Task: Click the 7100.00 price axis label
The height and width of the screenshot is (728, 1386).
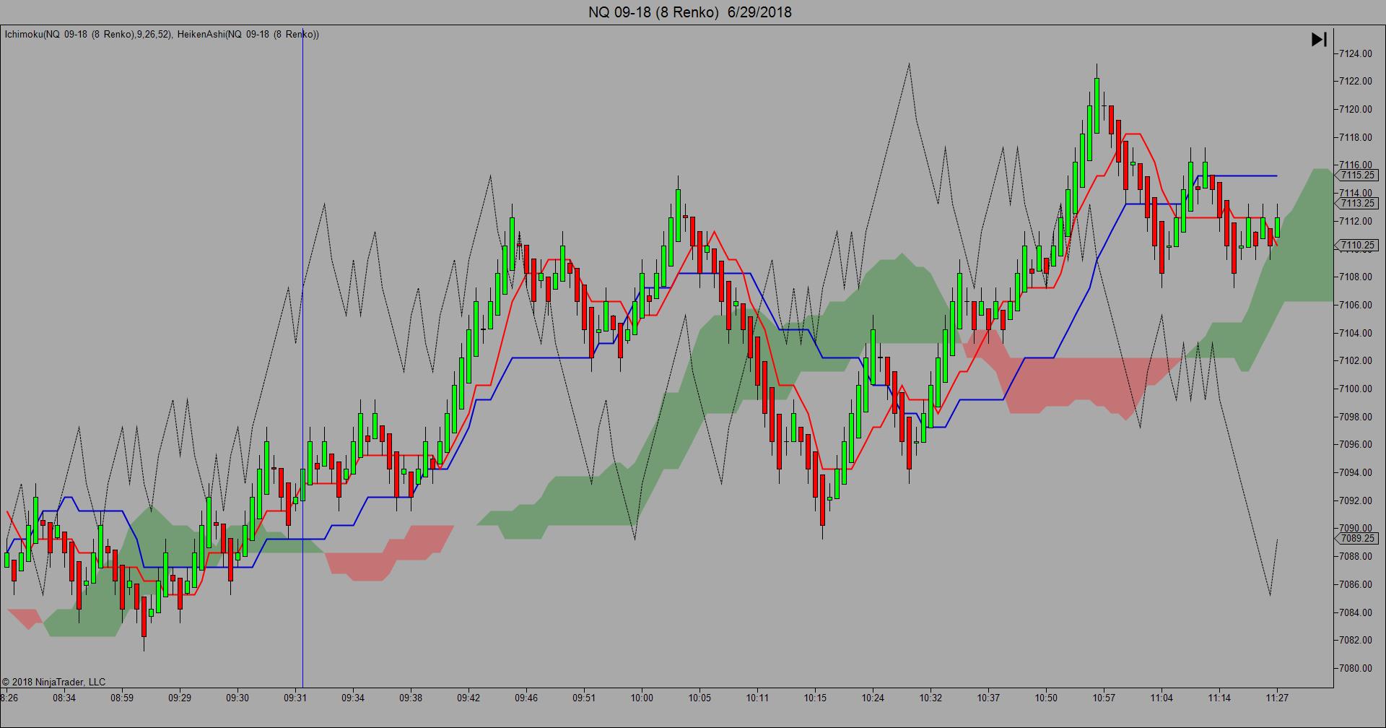Action: [1356, 389]
